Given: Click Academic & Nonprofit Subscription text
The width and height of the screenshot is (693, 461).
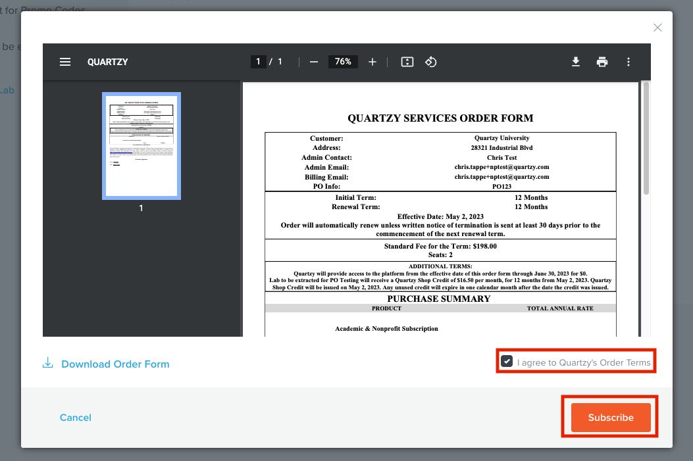Looking at the screenshot, I should click(x=386, y=329).
